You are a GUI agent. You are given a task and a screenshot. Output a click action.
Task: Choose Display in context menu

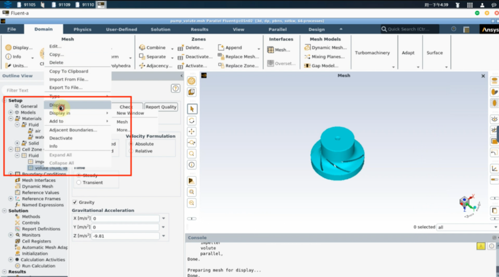point(78,105)
